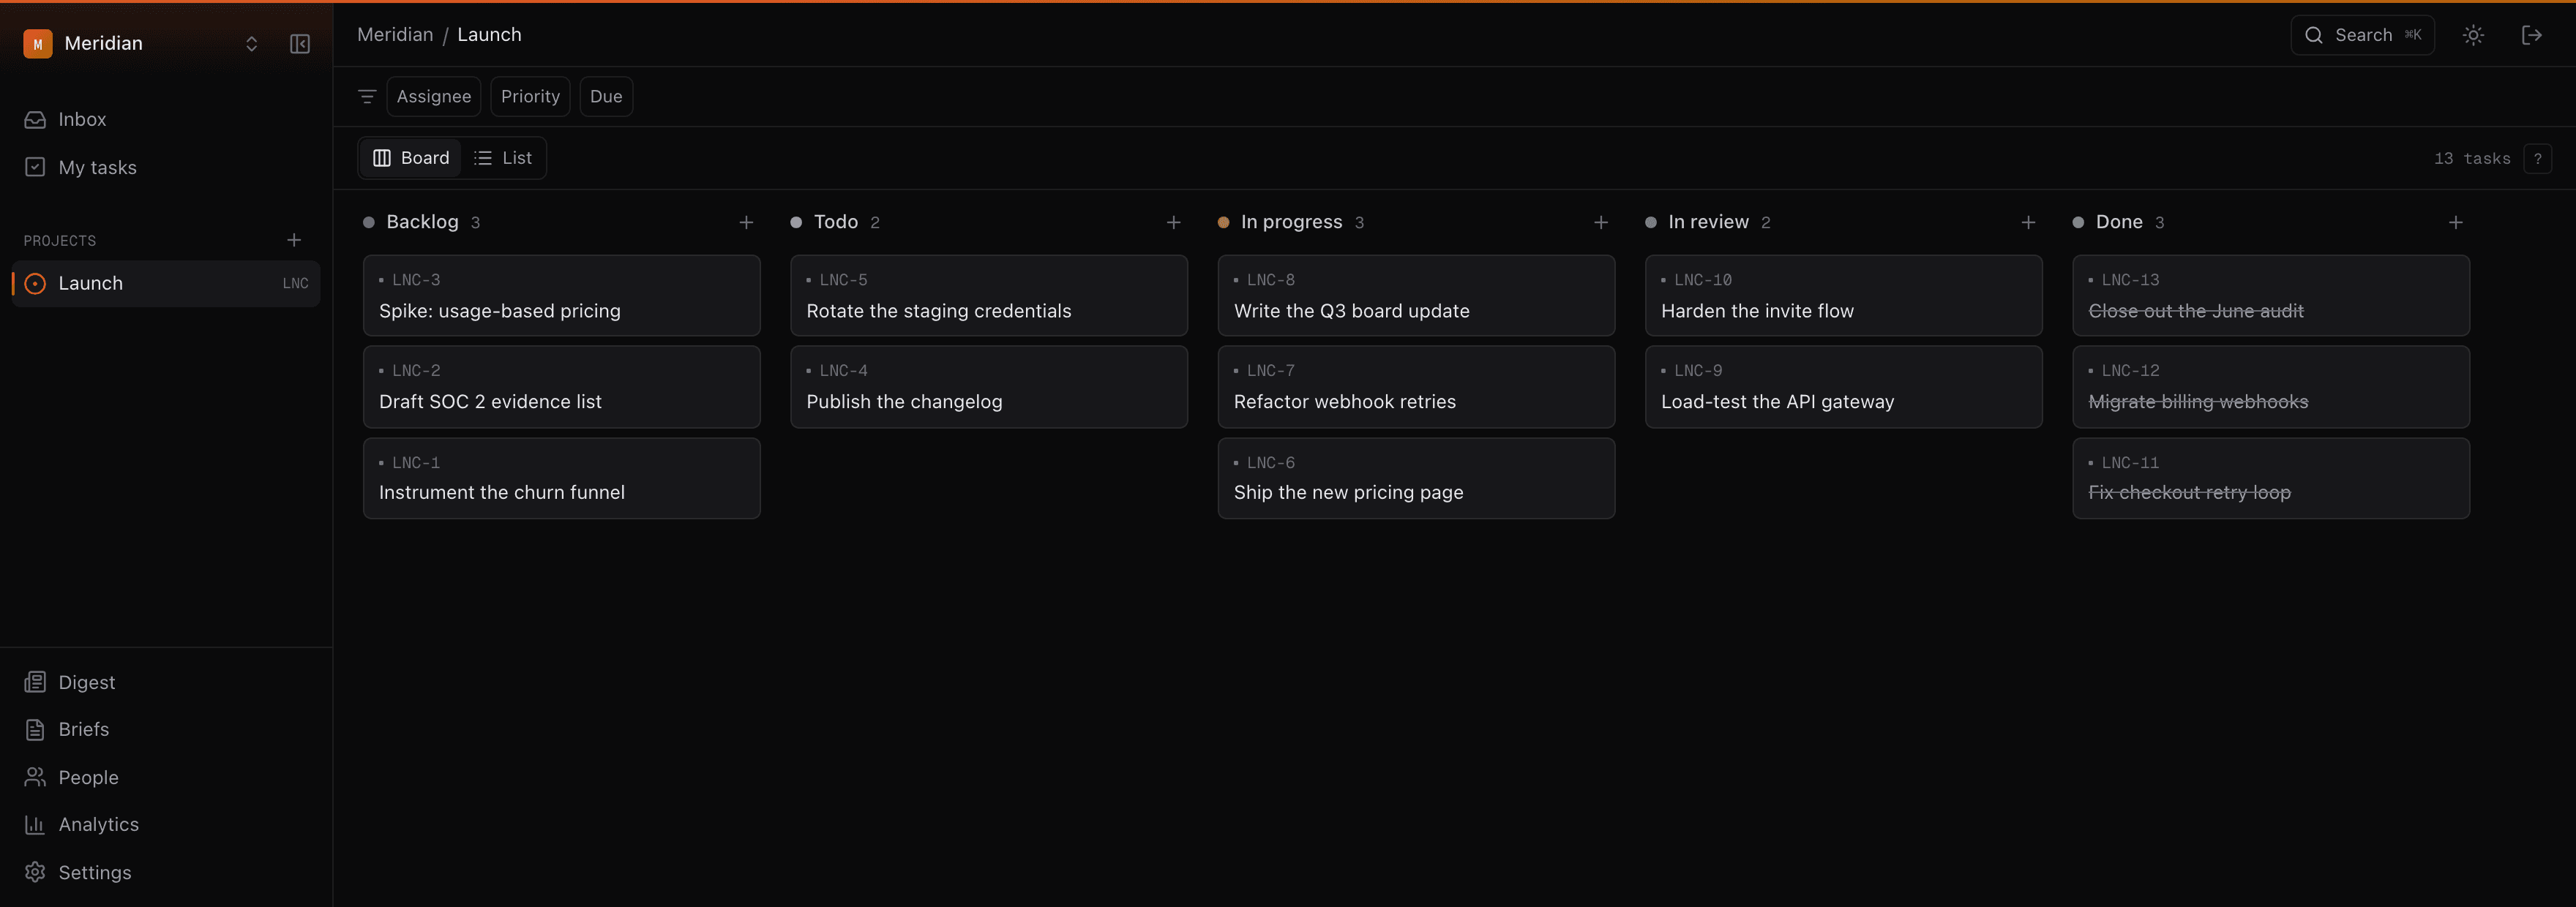Click the Launch breadcrumb
The width and height of the screenshot is (2576, 907).
pos(489,34)
